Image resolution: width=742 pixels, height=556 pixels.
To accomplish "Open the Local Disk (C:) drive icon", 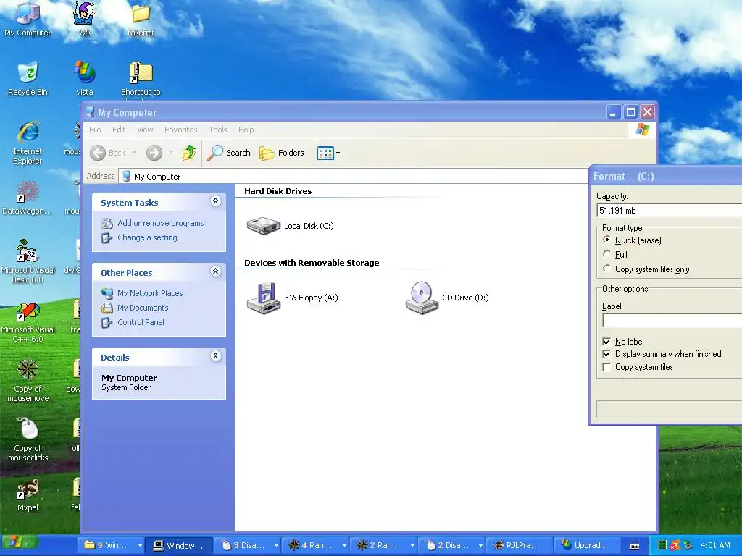I will click(264, 226).
